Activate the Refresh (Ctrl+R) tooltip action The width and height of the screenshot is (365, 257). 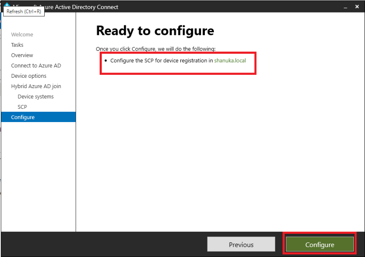click(x=24, y=12)
